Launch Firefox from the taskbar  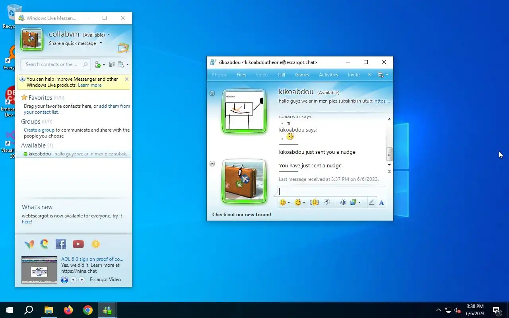[68, 310]
